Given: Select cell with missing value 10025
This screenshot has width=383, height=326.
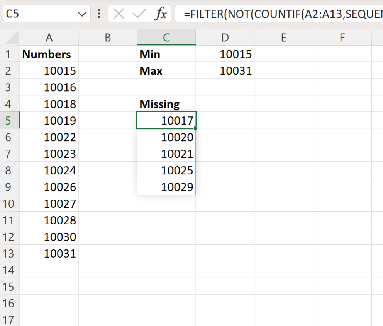Looking at the screenshot, I should click(x=166, y=171).
